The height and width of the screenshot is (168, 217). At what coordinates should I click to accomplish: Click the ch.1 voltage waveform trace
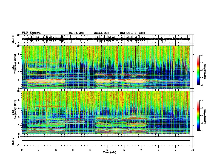[x=105, y=39]
